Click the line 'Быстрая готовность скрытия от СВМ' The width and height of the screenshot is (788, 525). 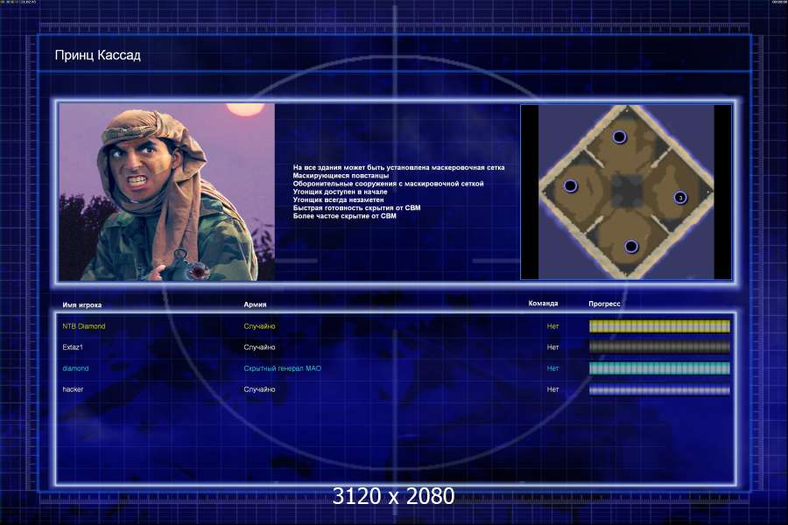[357, 208]
